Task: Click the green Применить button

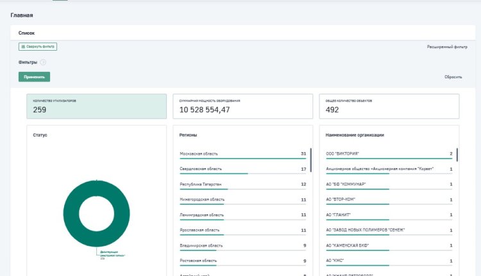Action: tap(35, 77)
